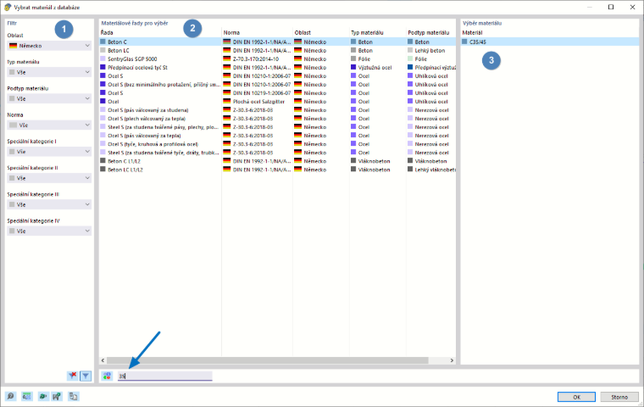The width and height of the screenshot is (644, 407).
Task: Click the scroll right arrow of the series list
Action: pyautogui.click(x=452, y=360)
